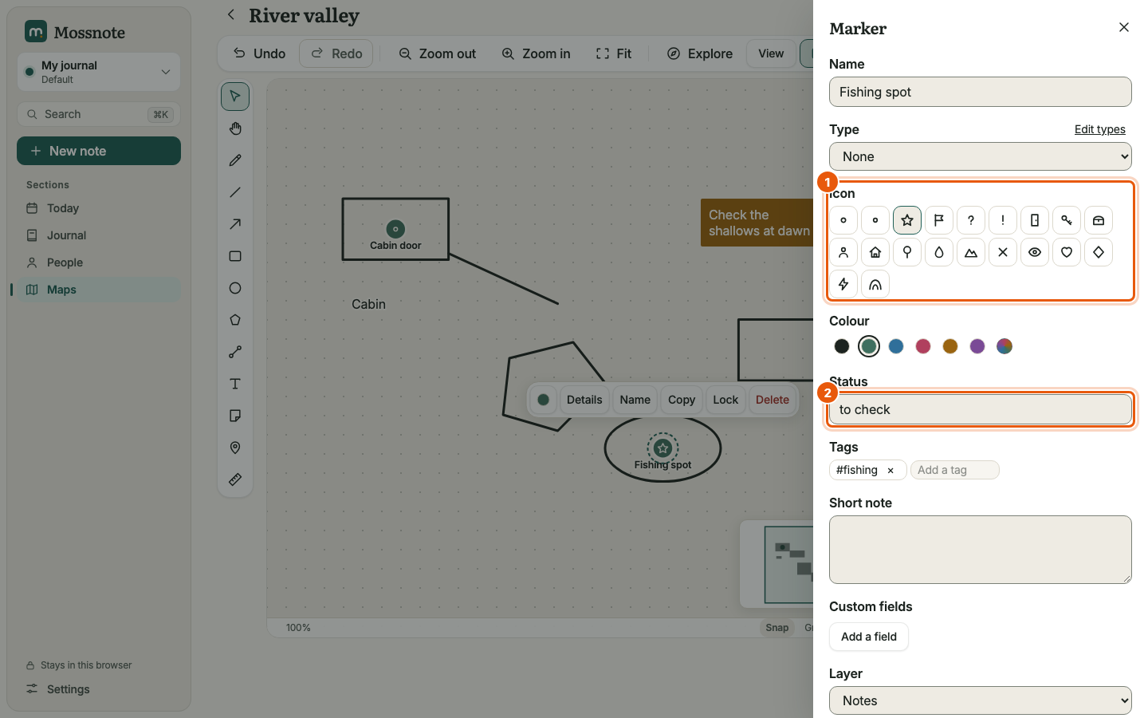1148x718 pixels.
Task: Choose the water drop marker icon
Action: [x=939, y=252]
